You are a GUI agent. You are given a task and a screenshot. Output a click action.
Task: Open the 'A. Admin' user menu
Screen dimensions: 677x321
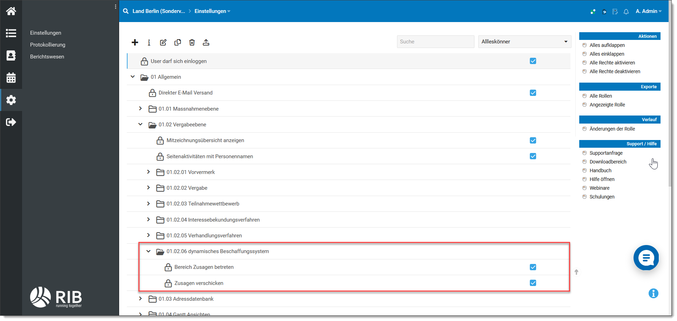coord(649,11)
